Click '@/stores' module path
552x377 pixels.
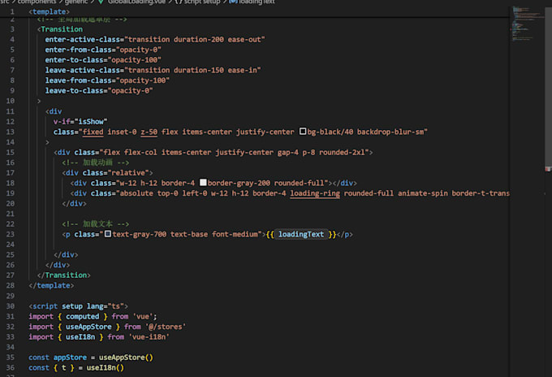pos(165,327)
